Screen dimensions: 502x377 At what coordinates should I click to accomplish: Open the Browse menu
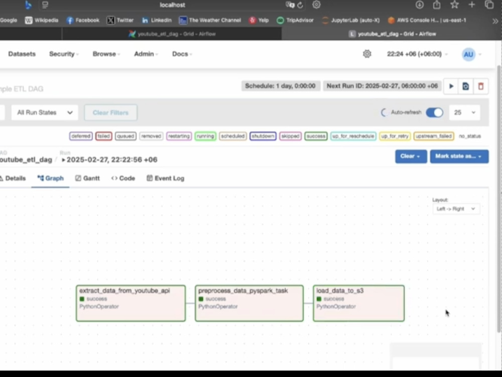pyautogui.click(x=106, y=54)
